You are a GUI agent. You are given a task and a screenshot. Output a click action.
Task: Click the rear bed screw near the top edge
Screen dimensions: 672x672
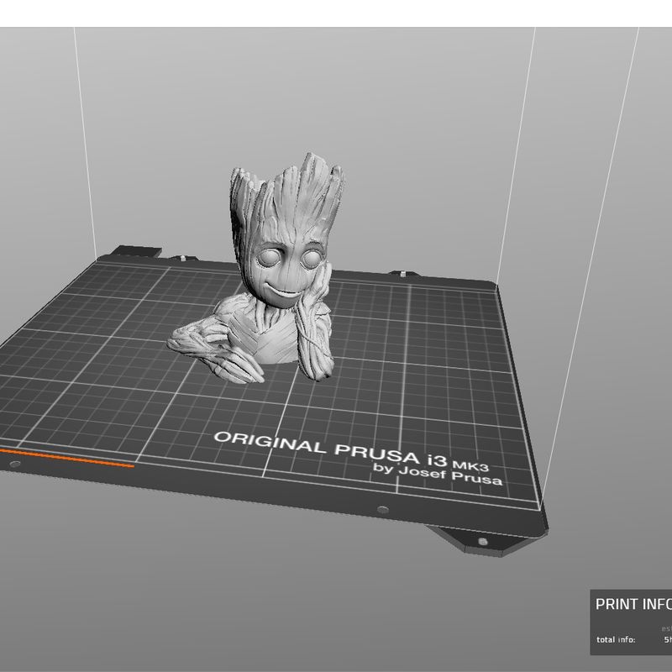pos(182,257)
